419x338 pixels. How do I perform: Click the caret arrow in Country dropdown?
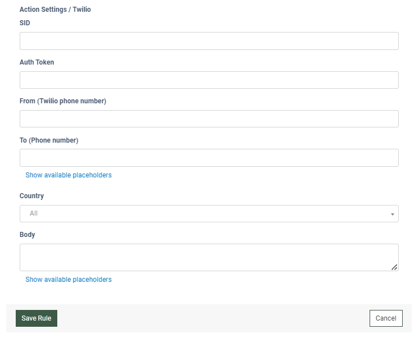[392, 214]
